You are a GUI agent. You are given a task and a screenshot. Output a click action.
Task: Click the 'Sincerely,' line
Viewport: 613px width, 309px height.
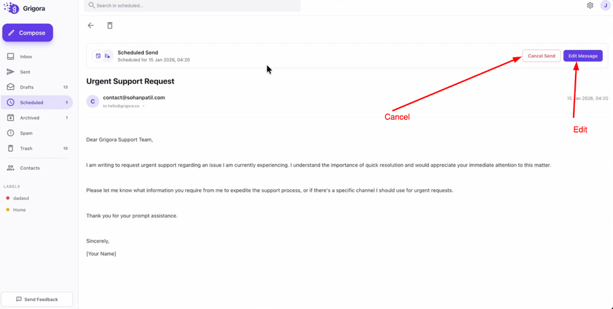point(98,241)
